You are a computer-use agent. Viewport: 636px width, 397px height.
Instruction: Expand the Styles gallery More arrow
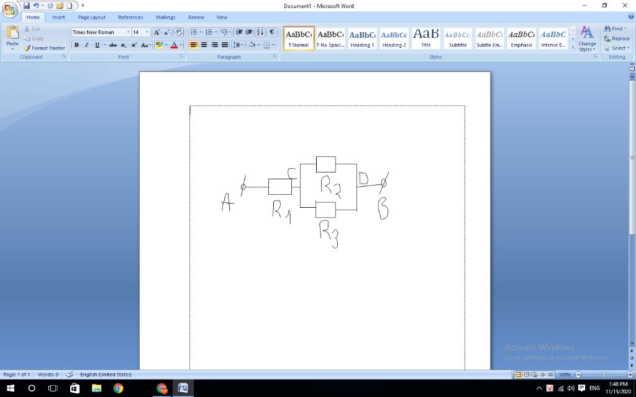(573, 47)
